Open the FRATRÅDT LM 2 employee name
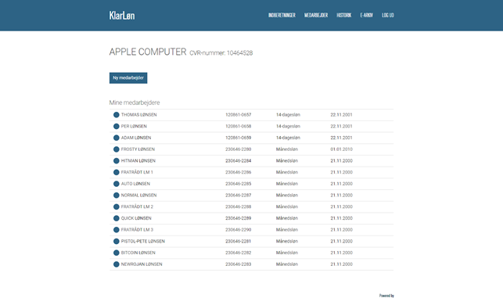Screen dimensions: 503x298 (x=137, y=207)
